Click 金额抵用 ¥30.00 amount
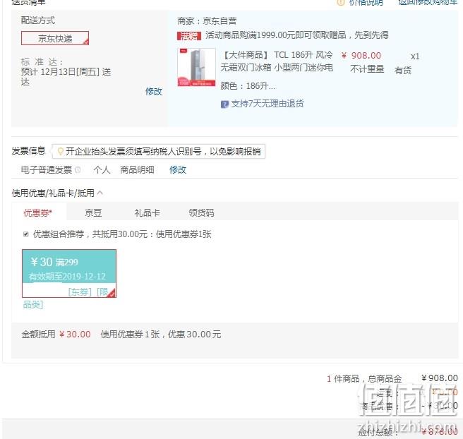 coord(75,335)
